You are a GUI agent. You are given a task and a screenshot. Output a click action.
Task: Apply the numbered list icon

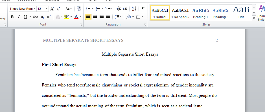tap(98, 9)
